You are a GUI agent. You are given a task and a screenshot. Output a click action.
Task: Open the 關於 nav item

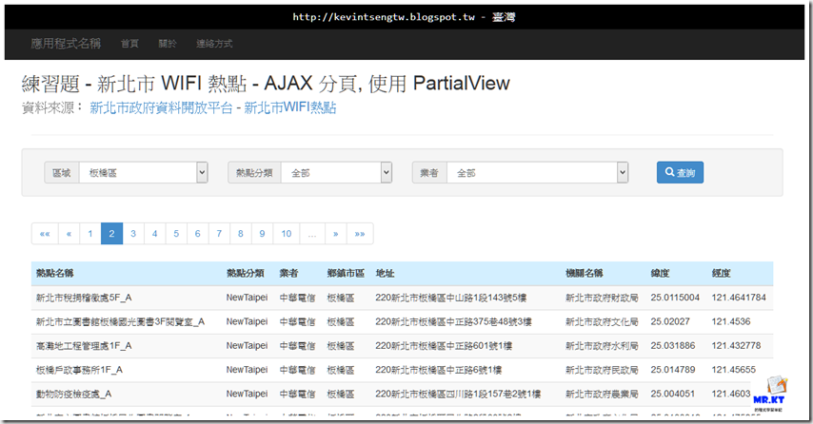click(x=168, y=44)
